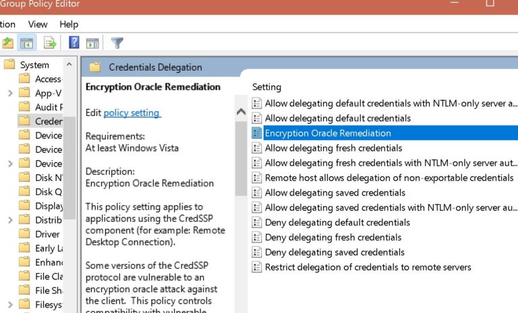Click the tree pane scroll-up arrow
This screenshot has height=313, width=518.
click(x=69, y=65)
